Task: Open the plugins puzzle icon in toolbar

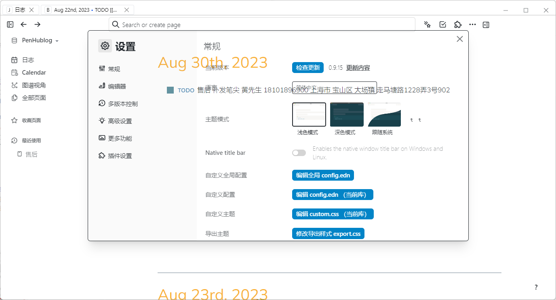Action: 457,25
